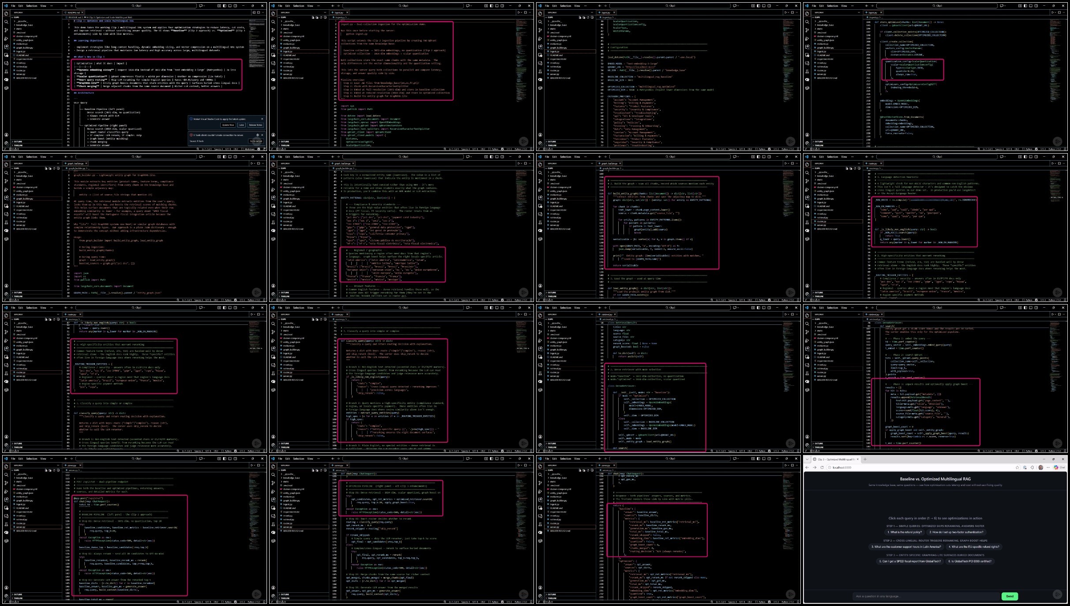The height and width of the screenshot is (606, 1070).
Task: Open Customize Layout icon in README.md window
Action: (x=219, y=6)
